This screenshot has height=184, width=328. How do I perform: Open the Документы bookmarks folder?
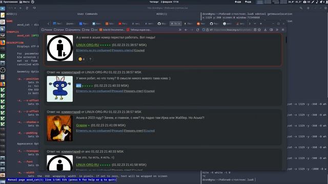pyautogui.click(x=73, y=30)
